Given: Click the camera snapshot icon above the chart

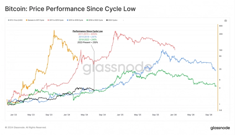Looking at the screenshot, I should (225, 21).
